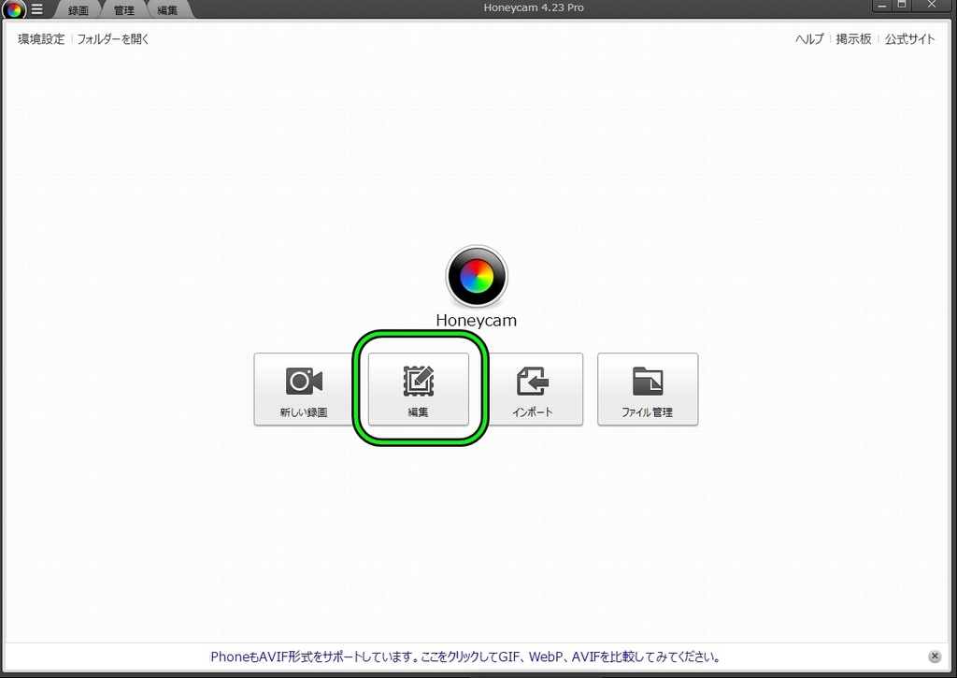This screenshot has height=678, width=957.
Task: Open the 掲示板 link
Action: pos(853,39)
